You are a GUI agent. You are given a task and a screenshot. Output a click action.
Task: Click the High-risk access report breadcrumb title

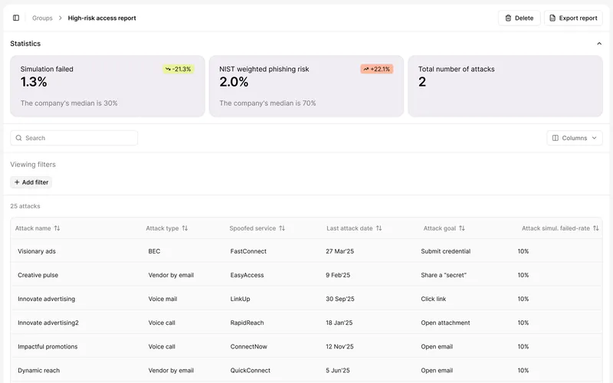click(x=102, y=18)
